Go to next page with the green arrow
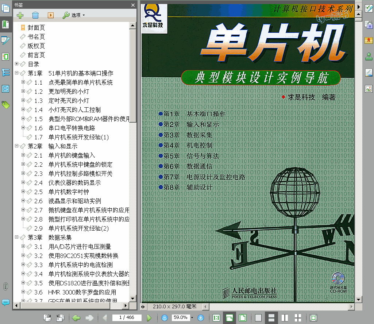 pyautogui.click(x=149, y=318)
